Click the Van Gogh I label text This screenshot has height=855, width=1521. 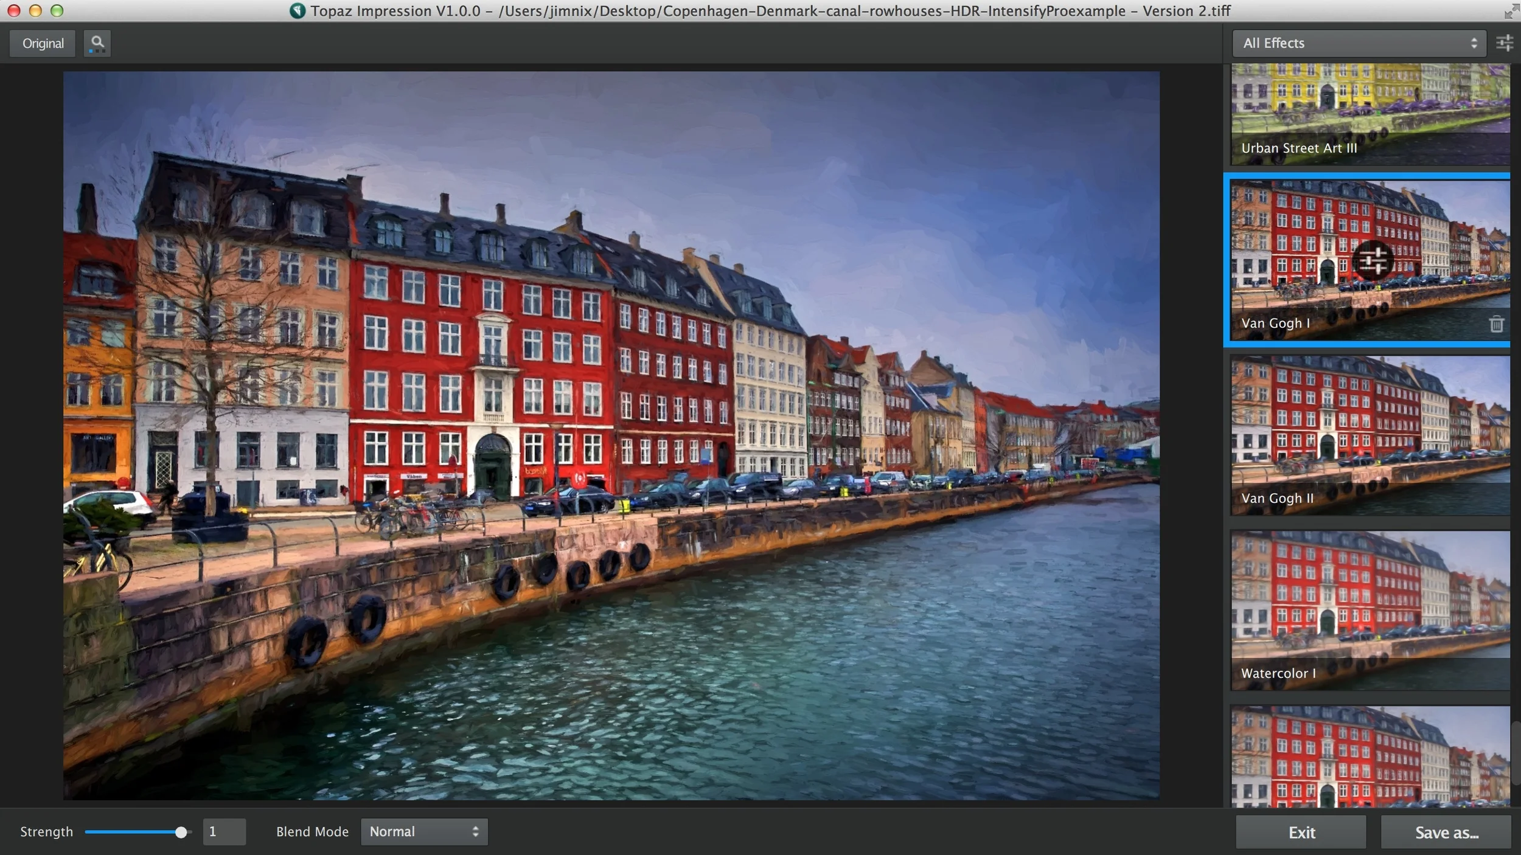[1275, 324]
